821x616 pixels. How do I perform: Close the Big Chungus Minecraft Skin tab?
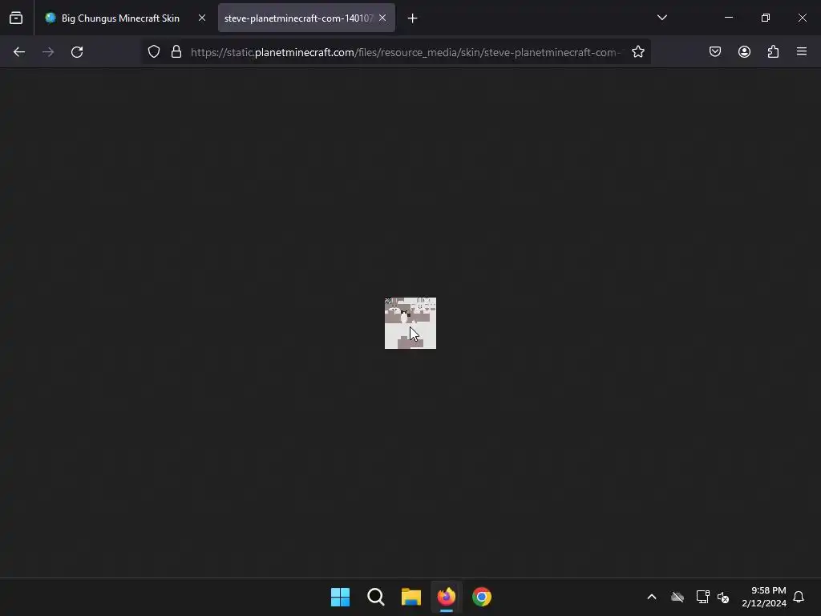point(201,18)
